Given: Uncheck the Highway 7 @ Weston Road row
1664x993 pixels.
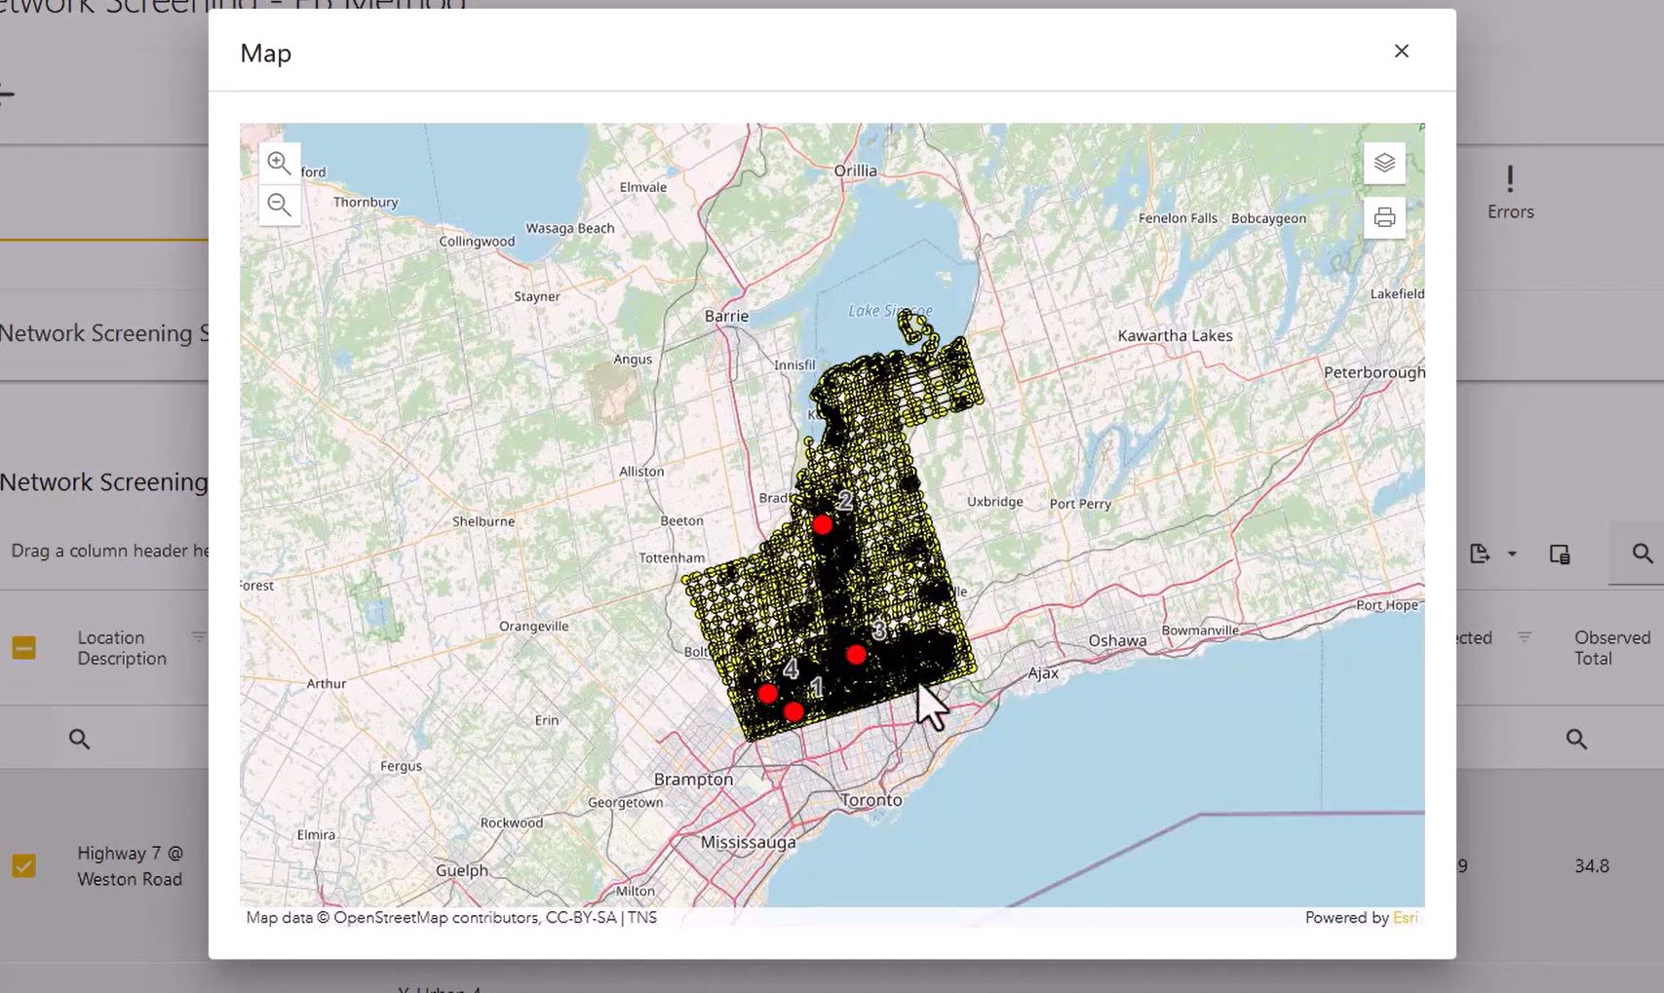Looking at the screenshot, I should coord(24,865).
